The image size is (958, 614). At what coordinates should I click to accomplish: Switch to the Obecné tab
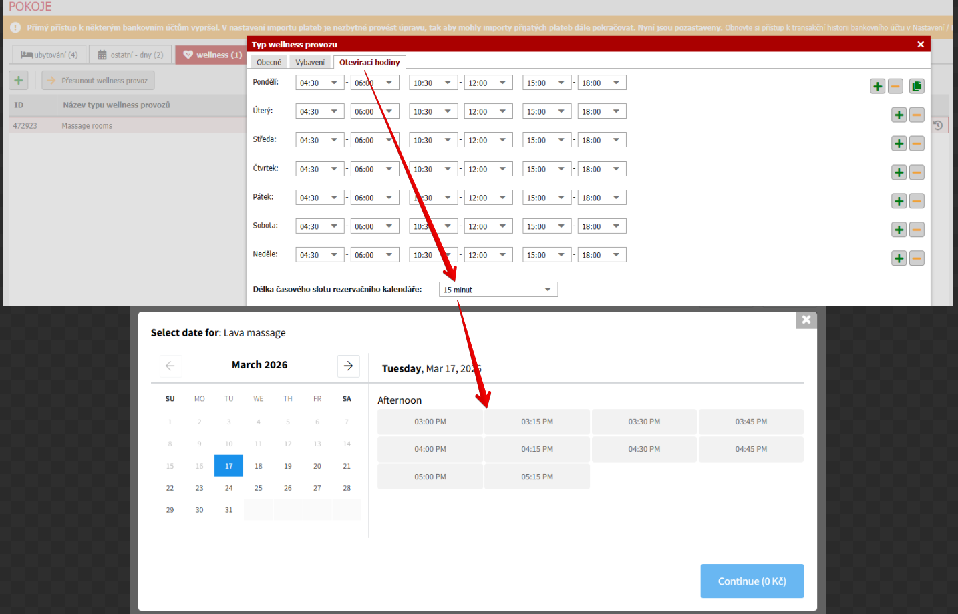[x=269, y=63]
